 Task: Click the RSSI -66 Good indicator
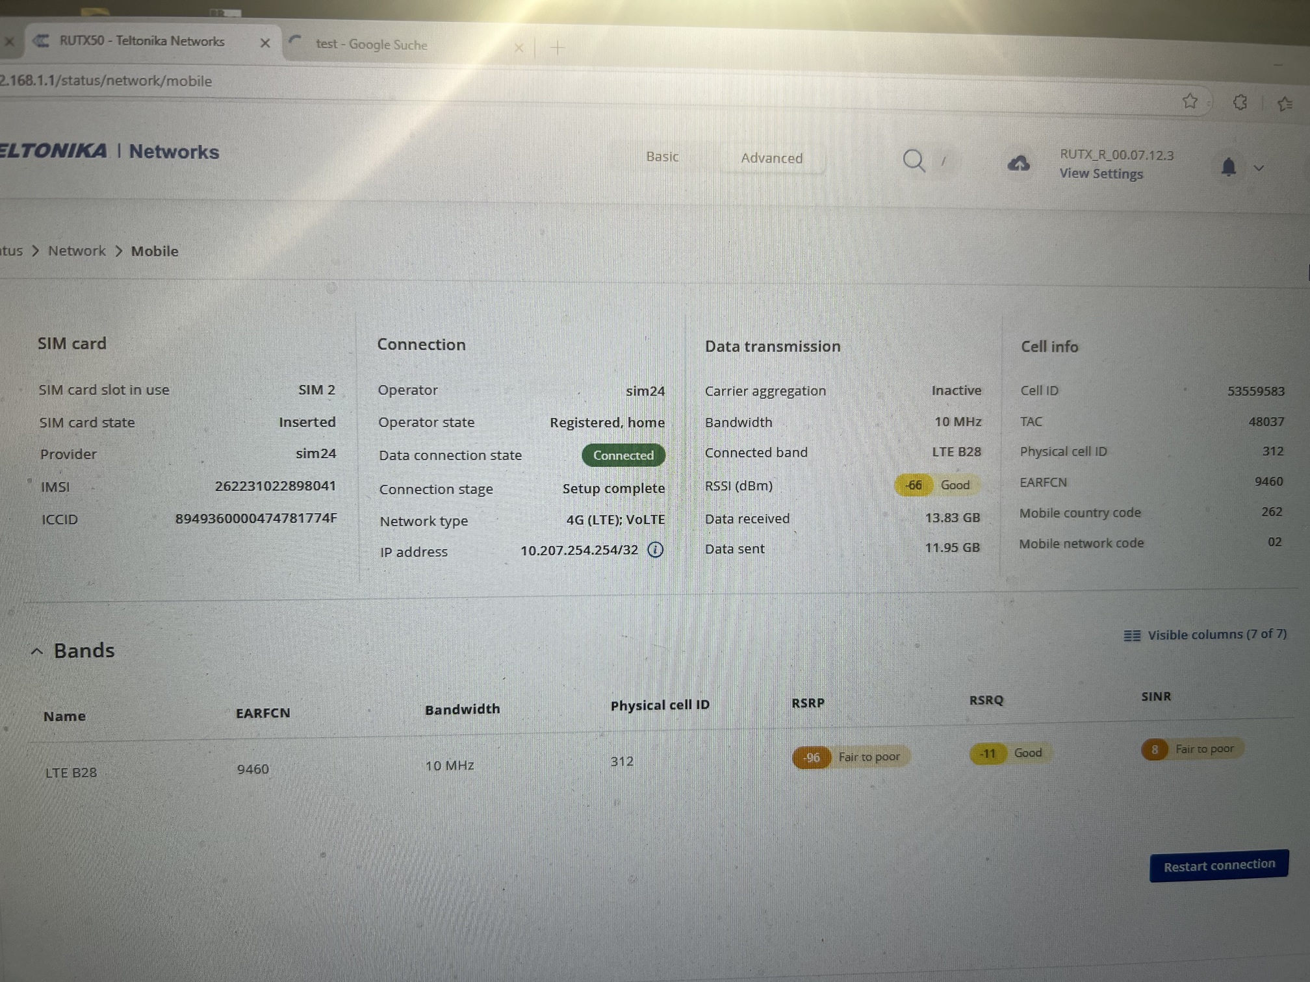tap(936, 485)
